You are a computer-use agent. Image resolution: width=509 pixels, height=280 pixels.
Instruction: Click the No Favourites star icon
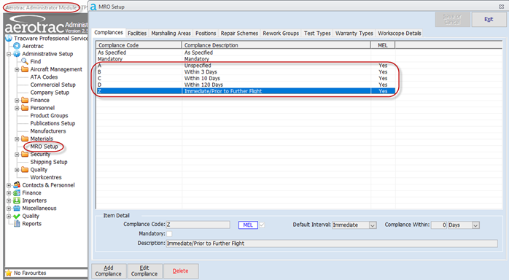[x=9, y=273]
